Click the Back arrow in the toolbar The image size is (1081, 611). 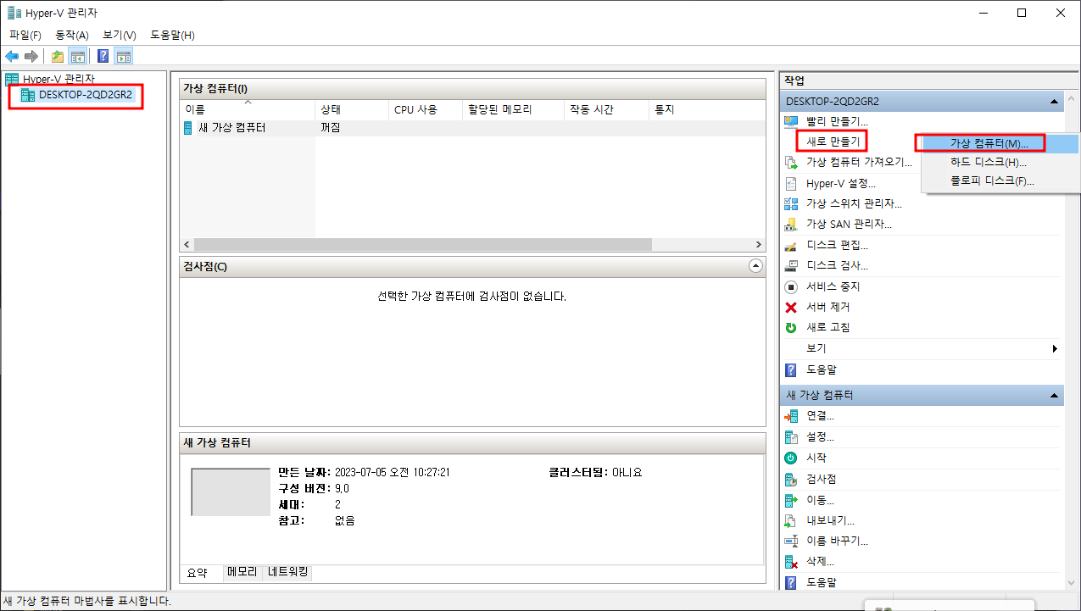point(11,56)
